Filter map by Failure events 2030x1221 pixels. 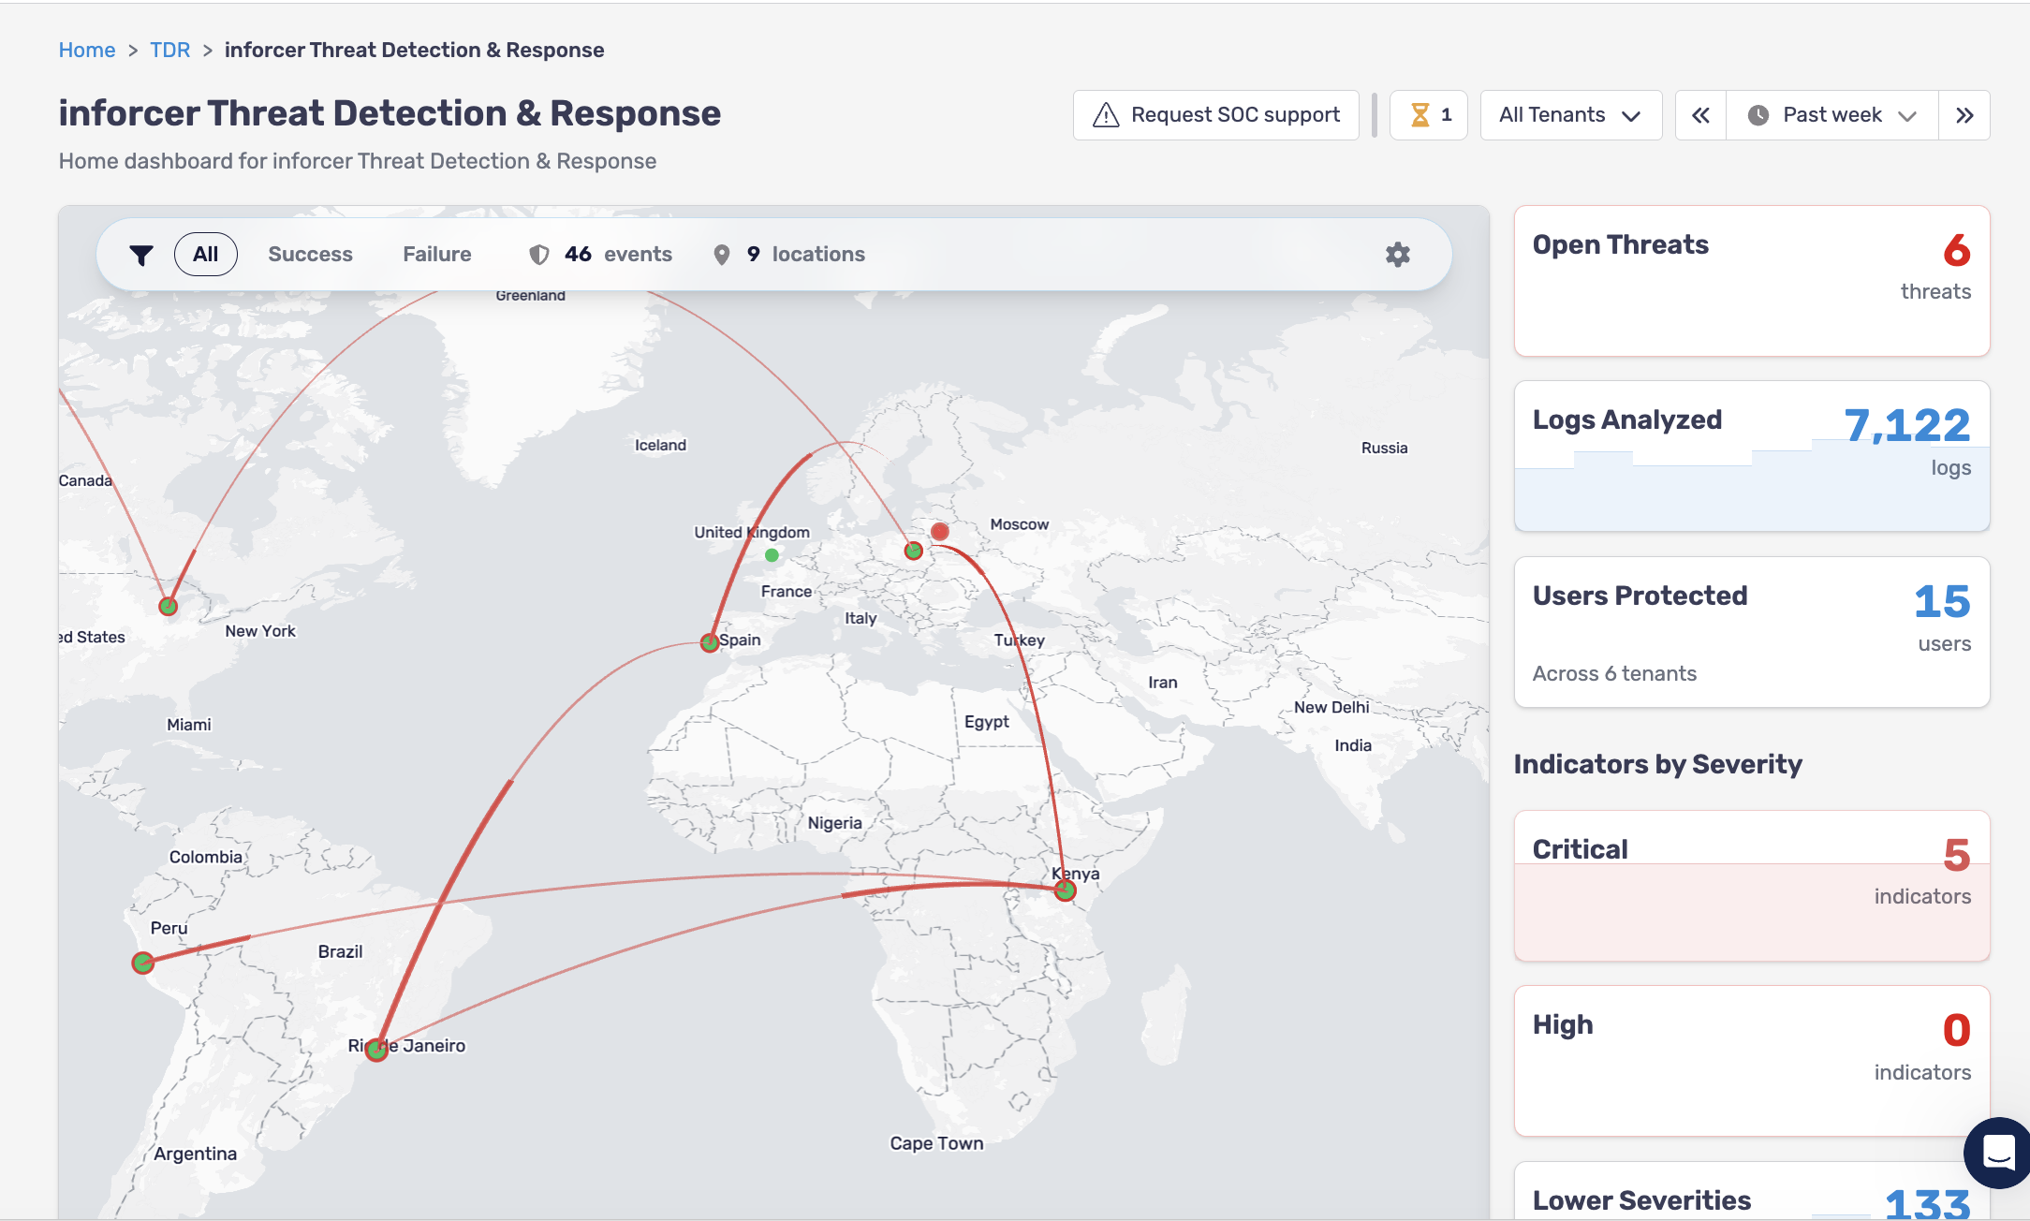click(436, 255)
